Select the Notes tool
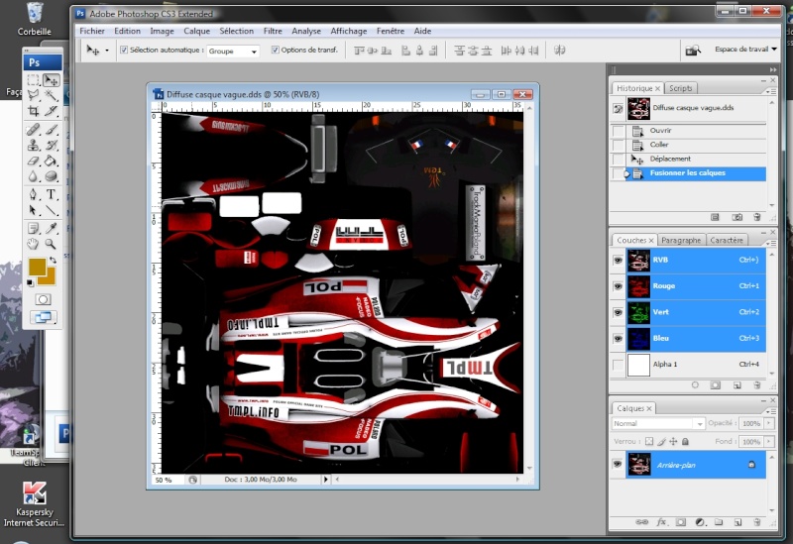The image size is (793, 544). click(x=34, y=229)
